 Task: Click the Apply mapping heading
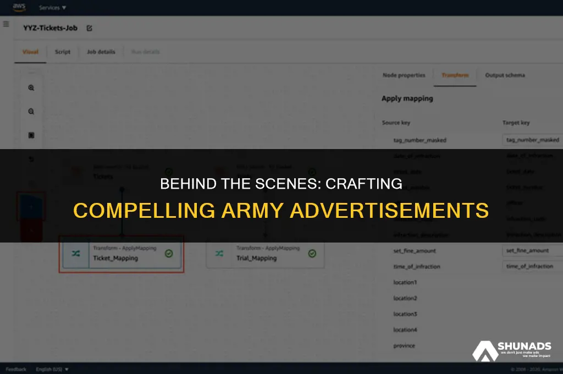tap(407, 98)
